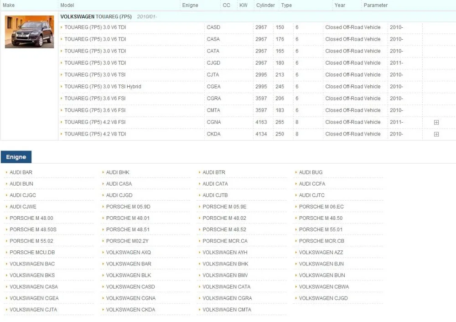This screenshot has width=456, height=322.
Task: Expand parameters for the CKDA row
Action: 436,135
